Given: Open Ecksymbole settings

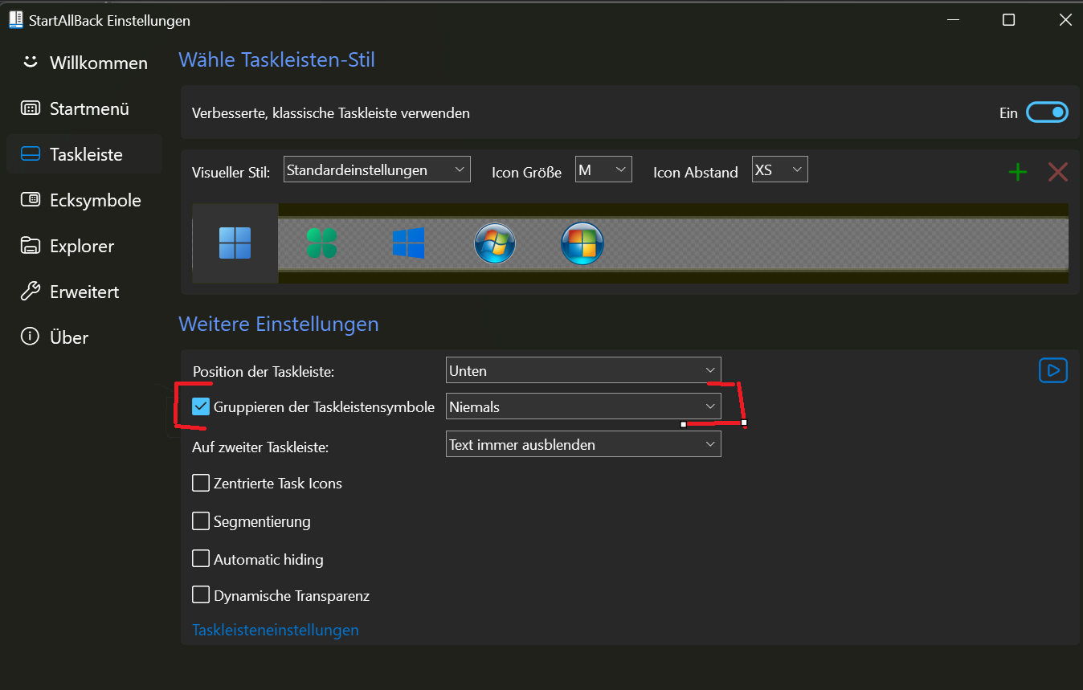Looking at the screenshot, I should point(84,200).
